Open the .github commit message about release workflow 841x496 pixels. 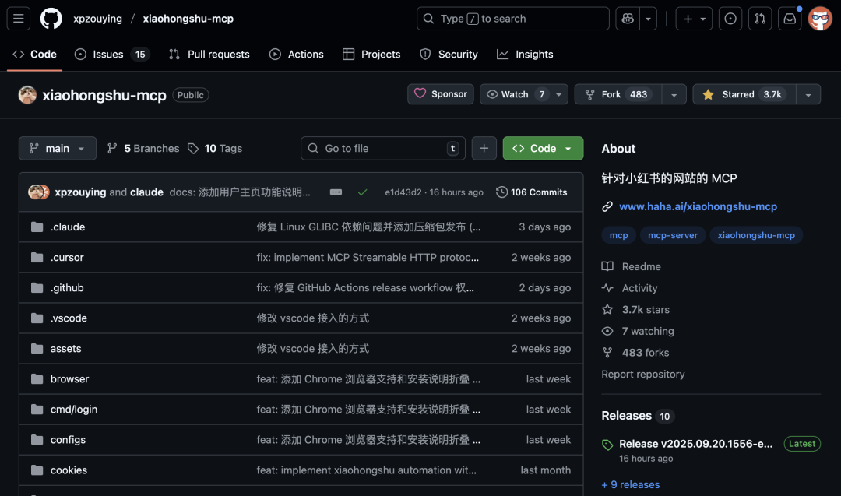tap(365, 288)
